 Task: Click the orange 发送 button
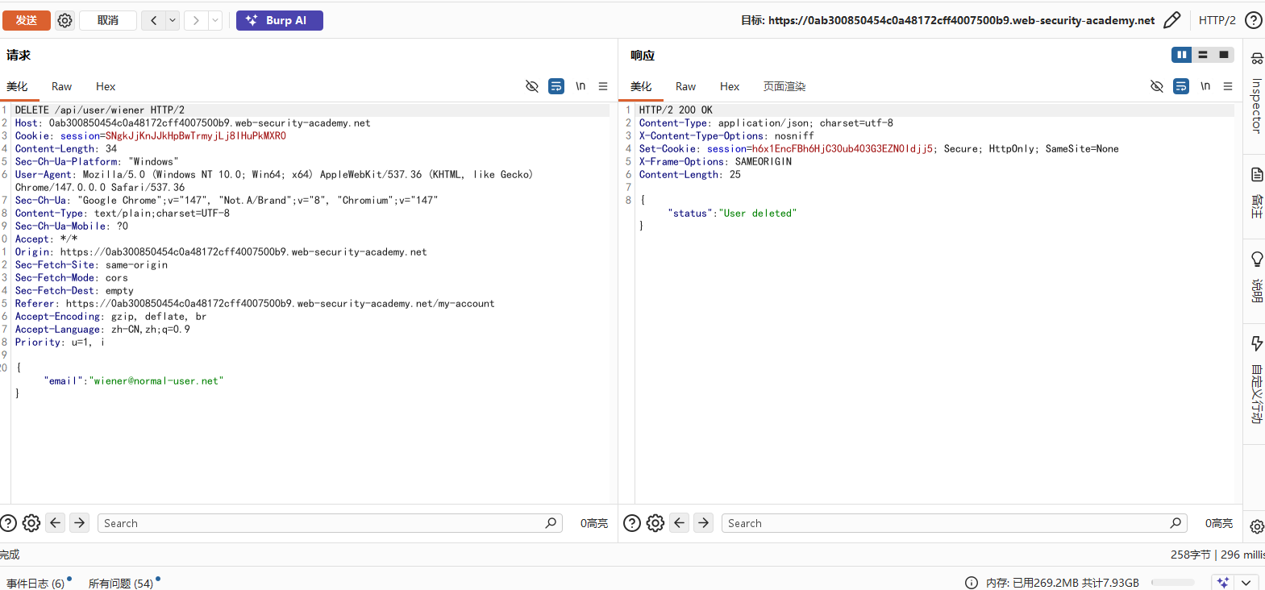tap(27, 20)
